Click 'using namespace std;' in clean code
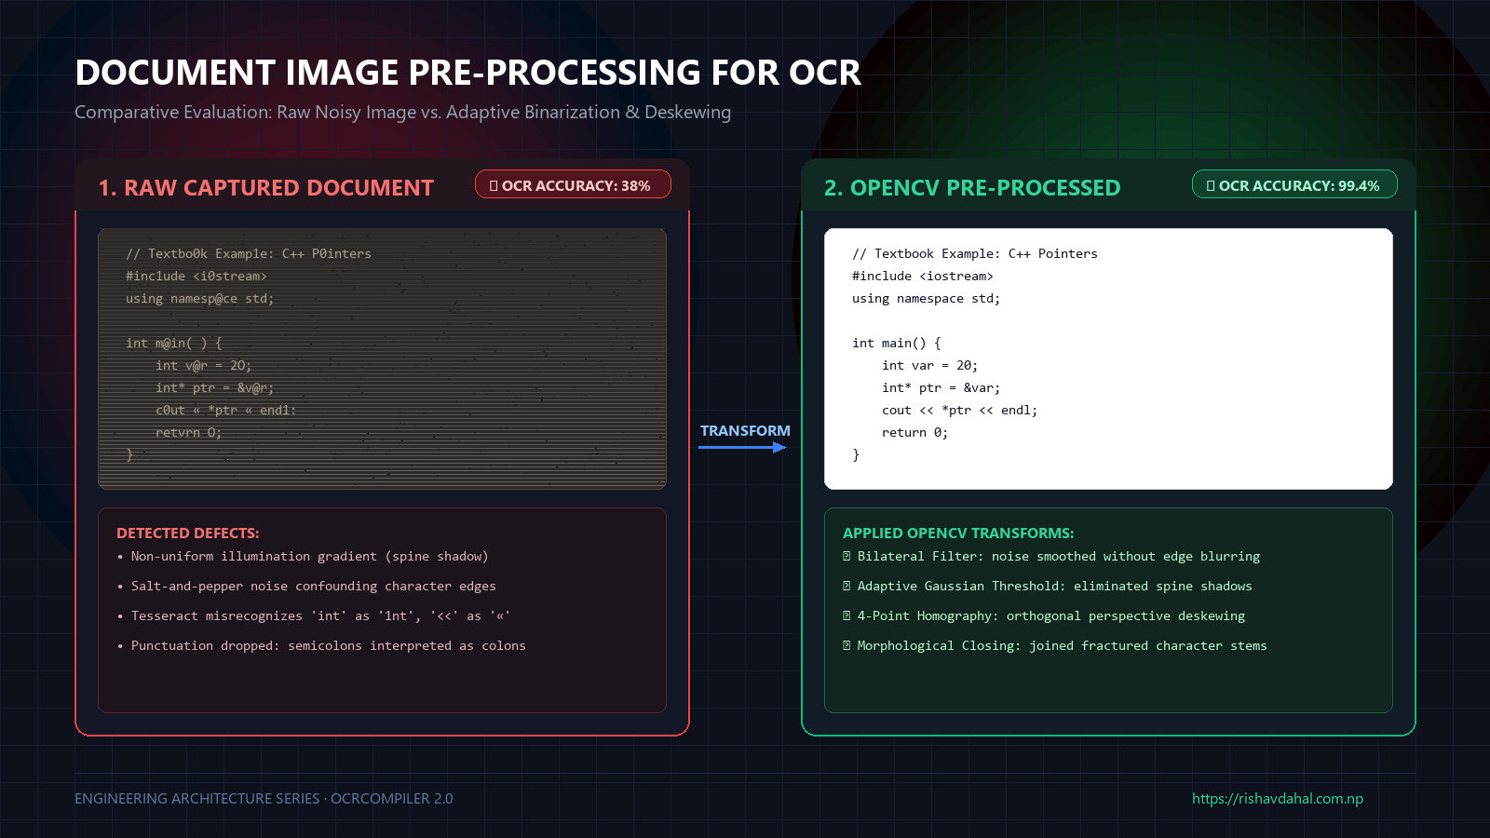The height and width of the screenshot is (838, 1490). (x=927, y=298)
